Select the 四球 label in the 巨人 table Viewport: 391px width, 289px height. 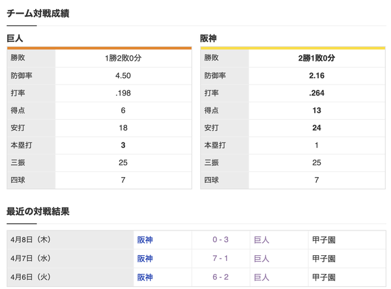18,180
